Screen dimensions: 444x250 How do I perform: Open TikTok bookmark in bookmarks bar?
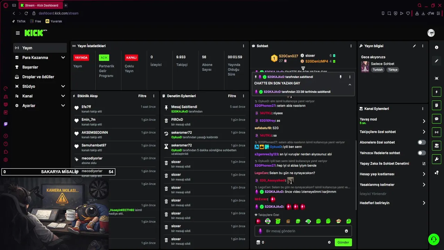[19, 21]
